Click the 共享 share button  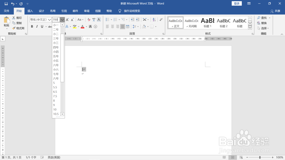click(x=275, y=11)
